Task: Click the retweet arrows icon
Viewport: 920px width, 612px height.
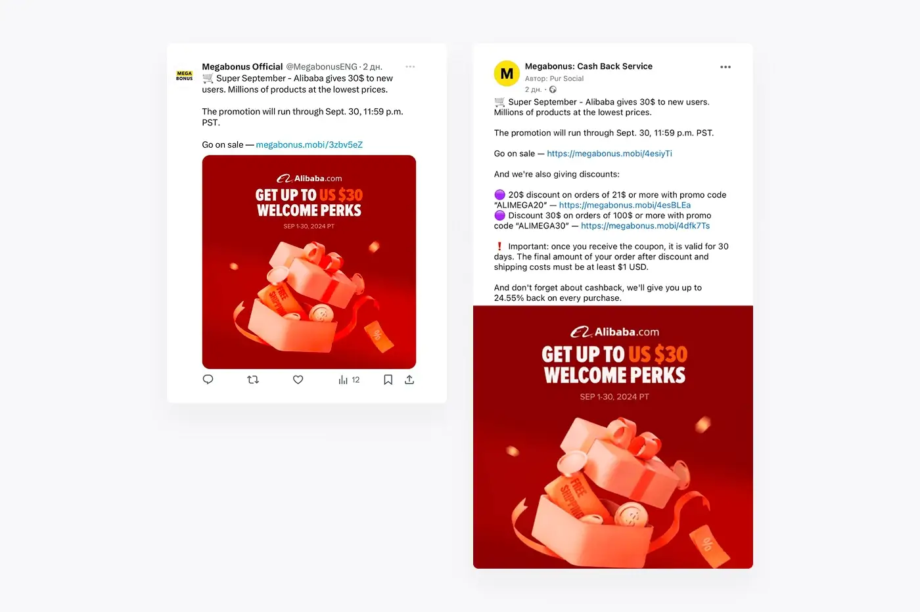Action: [x=253, y=380]
